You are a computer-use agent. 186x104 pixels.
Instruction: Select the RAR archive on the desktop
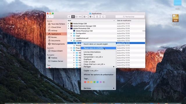176,18
